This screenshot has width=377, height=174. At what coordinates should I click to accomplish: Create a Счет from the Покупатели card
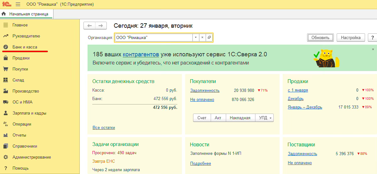point(202,118)
